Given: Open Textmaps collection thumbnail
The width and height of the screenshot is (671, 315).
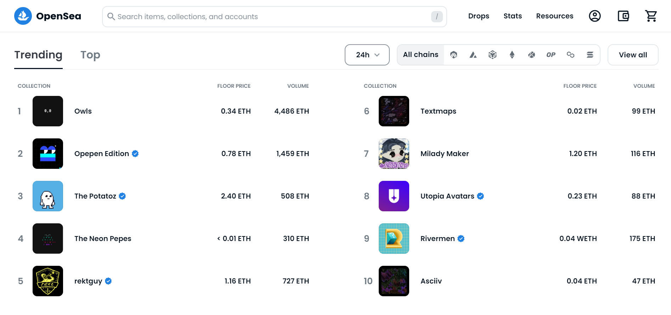Looking at the screenshot, I should tap(394, 111).
